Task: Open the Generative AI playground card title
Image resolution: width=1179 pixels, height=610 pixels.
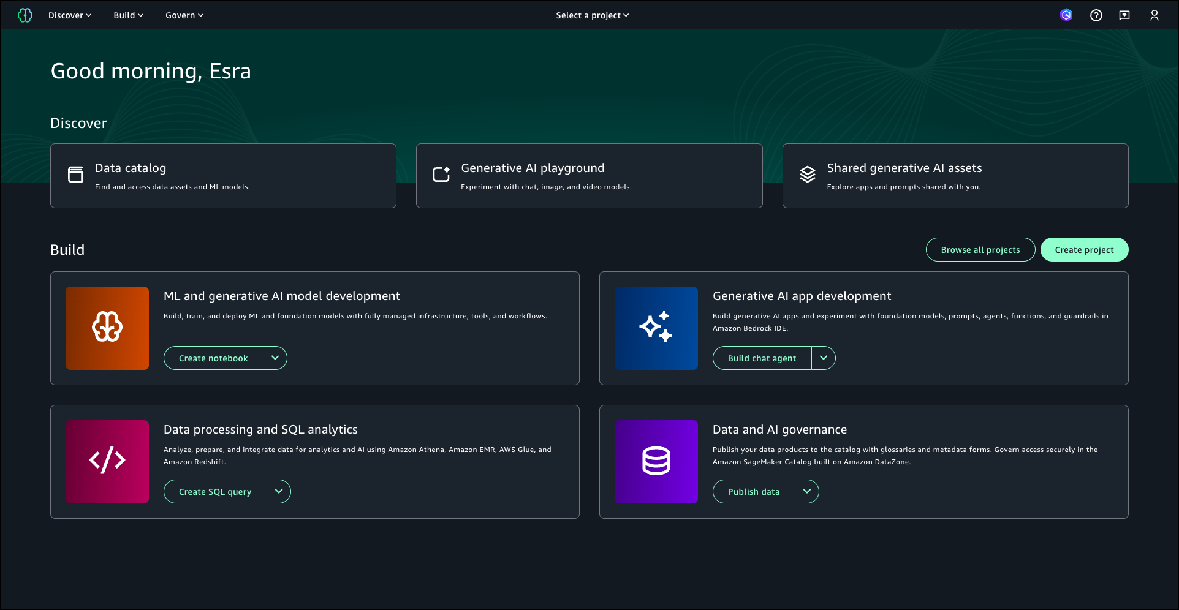Action: 533,168
